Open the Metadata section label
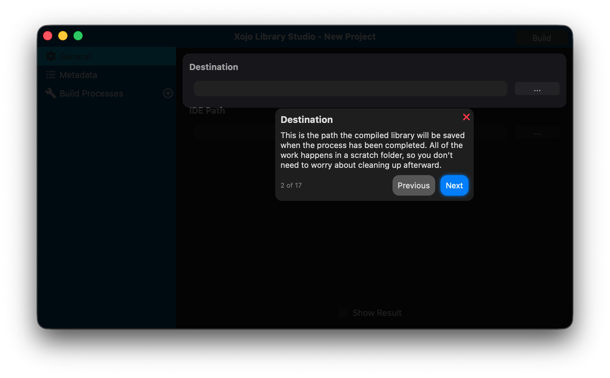 (x=78, y=75)
